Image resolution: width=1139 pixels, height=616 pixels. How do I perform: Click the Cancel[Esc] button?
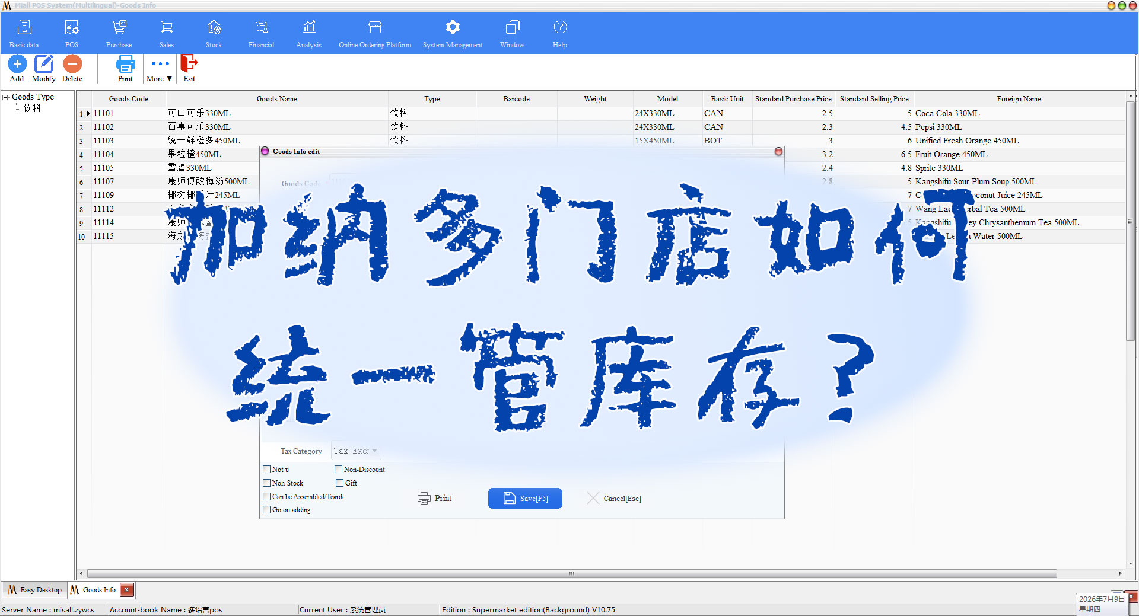pos(614,499)
